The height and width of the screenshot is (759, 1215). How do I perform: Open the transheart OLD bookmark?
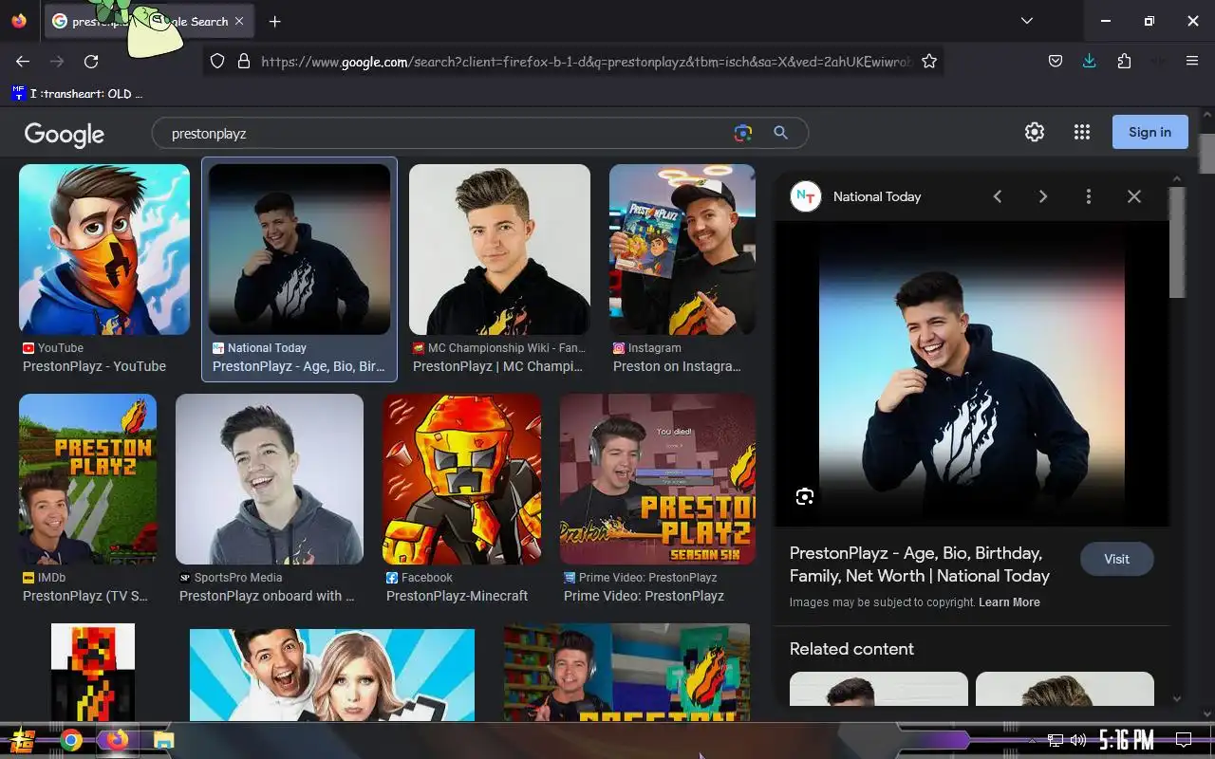(x=77, y=93)
